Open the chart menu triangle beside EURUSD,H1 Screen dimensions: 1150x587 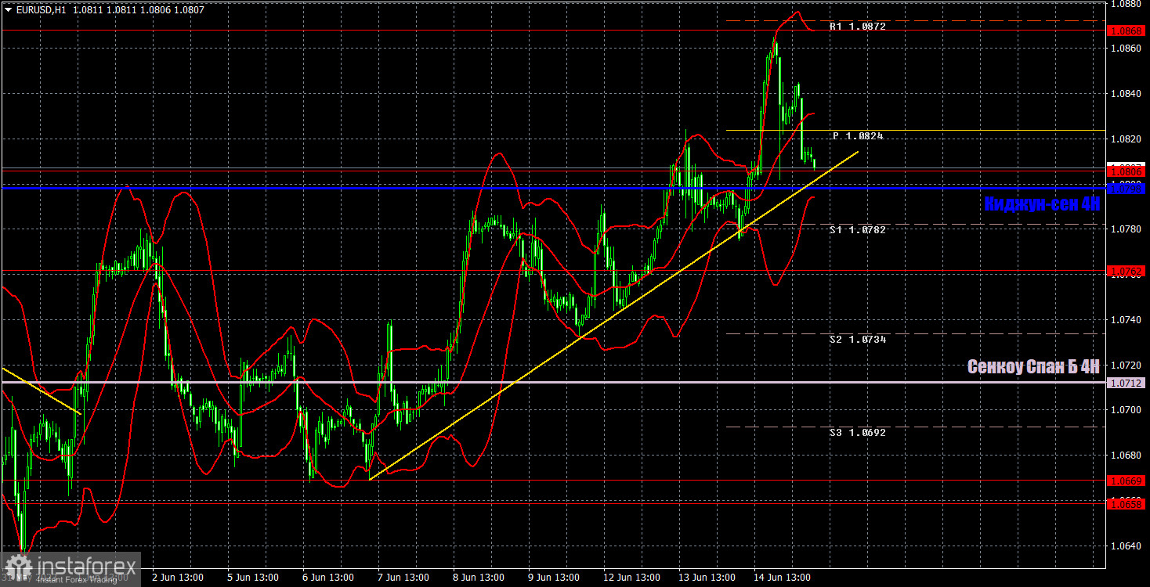point(9,11)
